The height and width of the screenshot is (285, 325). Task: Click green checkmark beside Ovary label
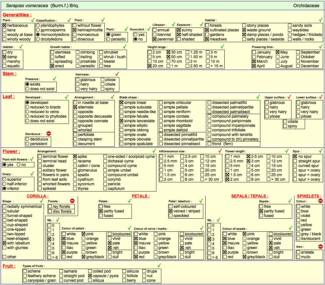tap(32, 174)
